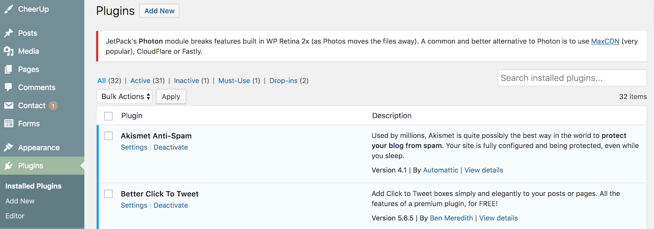
Task: Click the Contact notification badge showing 1
Action: click(x=53, y=106)
